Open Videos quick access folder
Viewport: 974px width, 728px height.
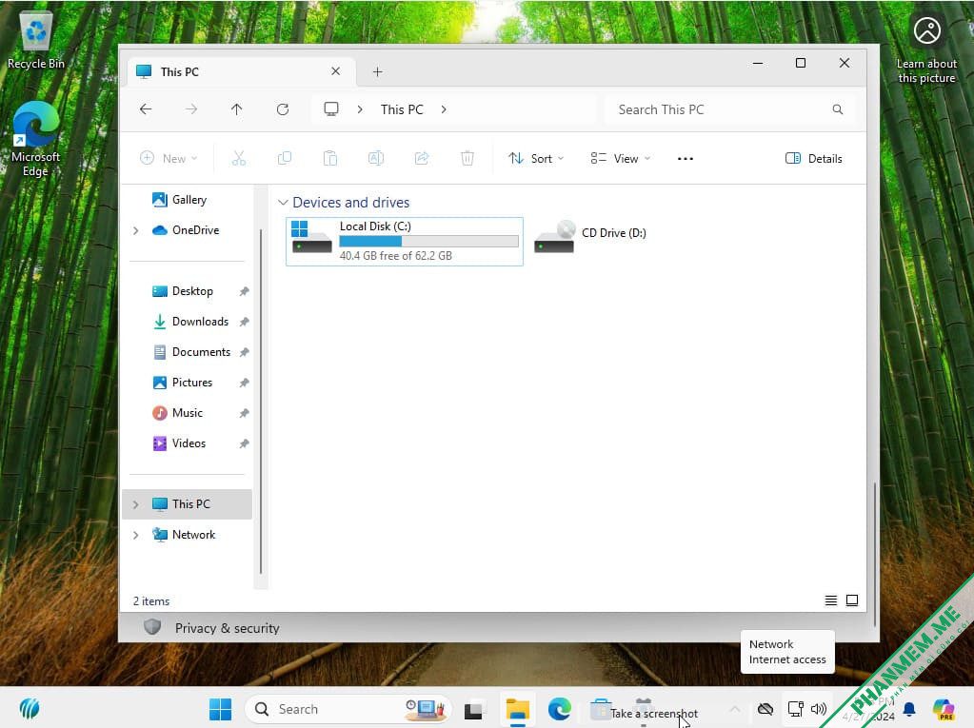click(x=189, y=443)
